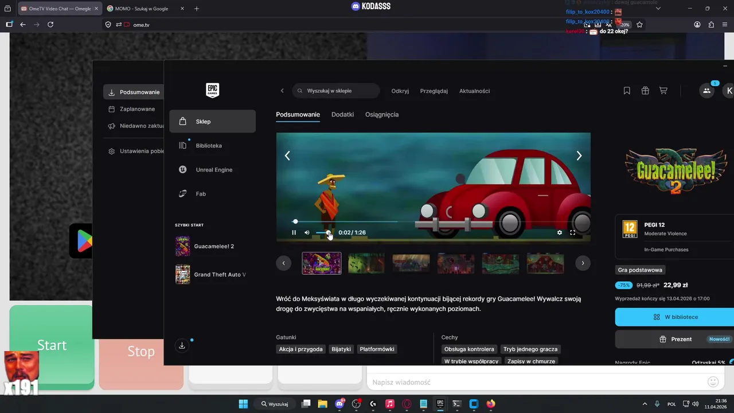
Task: Click the Obsługa kontrolera feature tag
Action: pos(469,349)
